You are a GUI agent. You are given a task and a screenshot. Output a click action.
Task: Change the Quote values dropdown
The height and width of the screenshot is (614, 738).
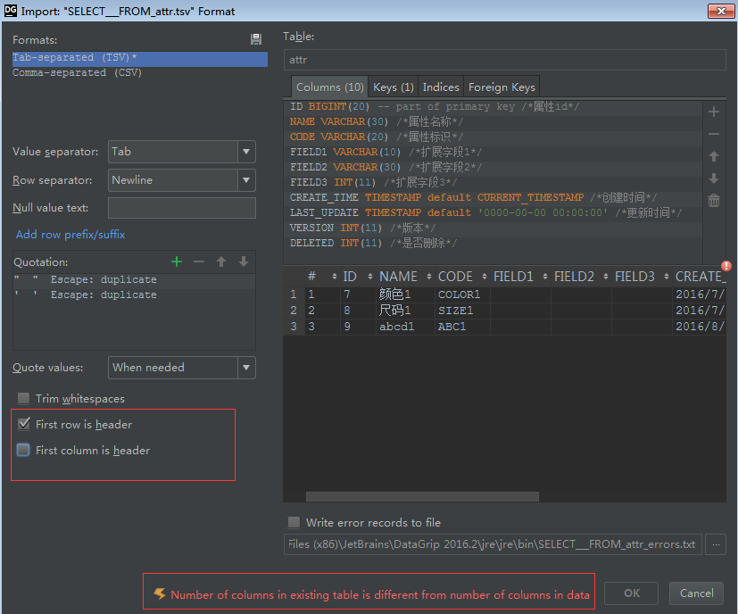point(248,368)
